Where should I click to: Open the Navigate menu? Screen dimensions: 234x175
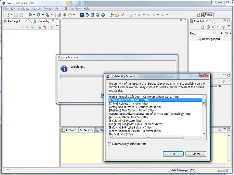click(24, 9)
